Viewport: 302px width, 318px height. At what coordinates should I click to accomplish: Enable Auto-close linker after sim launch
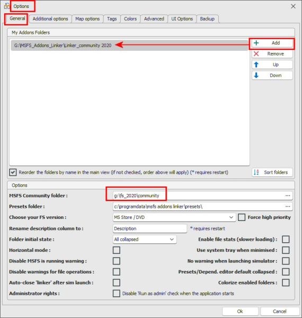click(x=117, y=282)
